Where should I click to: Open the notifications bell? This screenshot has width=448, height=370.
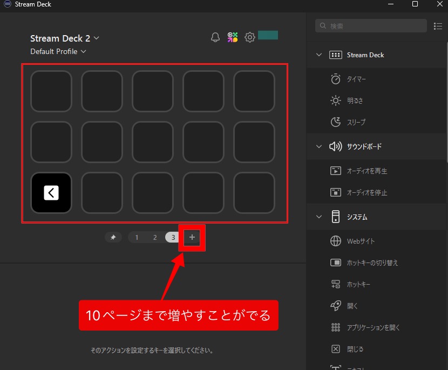coord(215,37)
